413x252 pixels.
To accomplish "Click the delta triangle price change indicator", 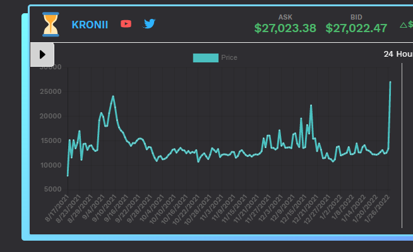I will pyautogui.click(x=404, y=25).
